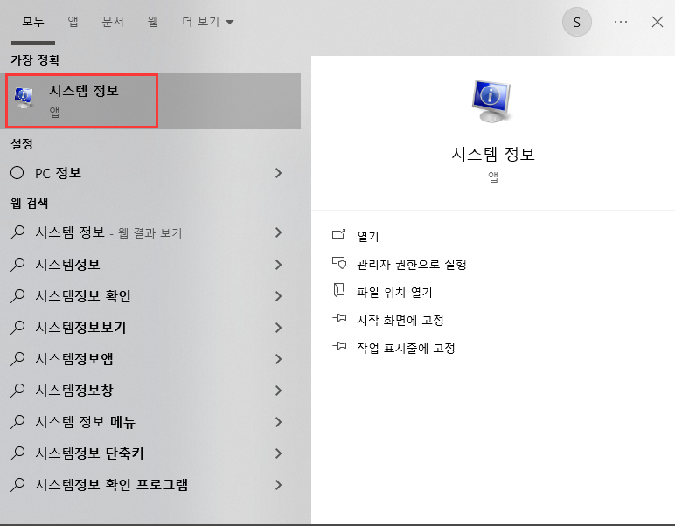The image size is (675, 526).
Task: Expand chevron for 시스템 정보 웹 결과 보기
Action: click(x=279, y=232)
